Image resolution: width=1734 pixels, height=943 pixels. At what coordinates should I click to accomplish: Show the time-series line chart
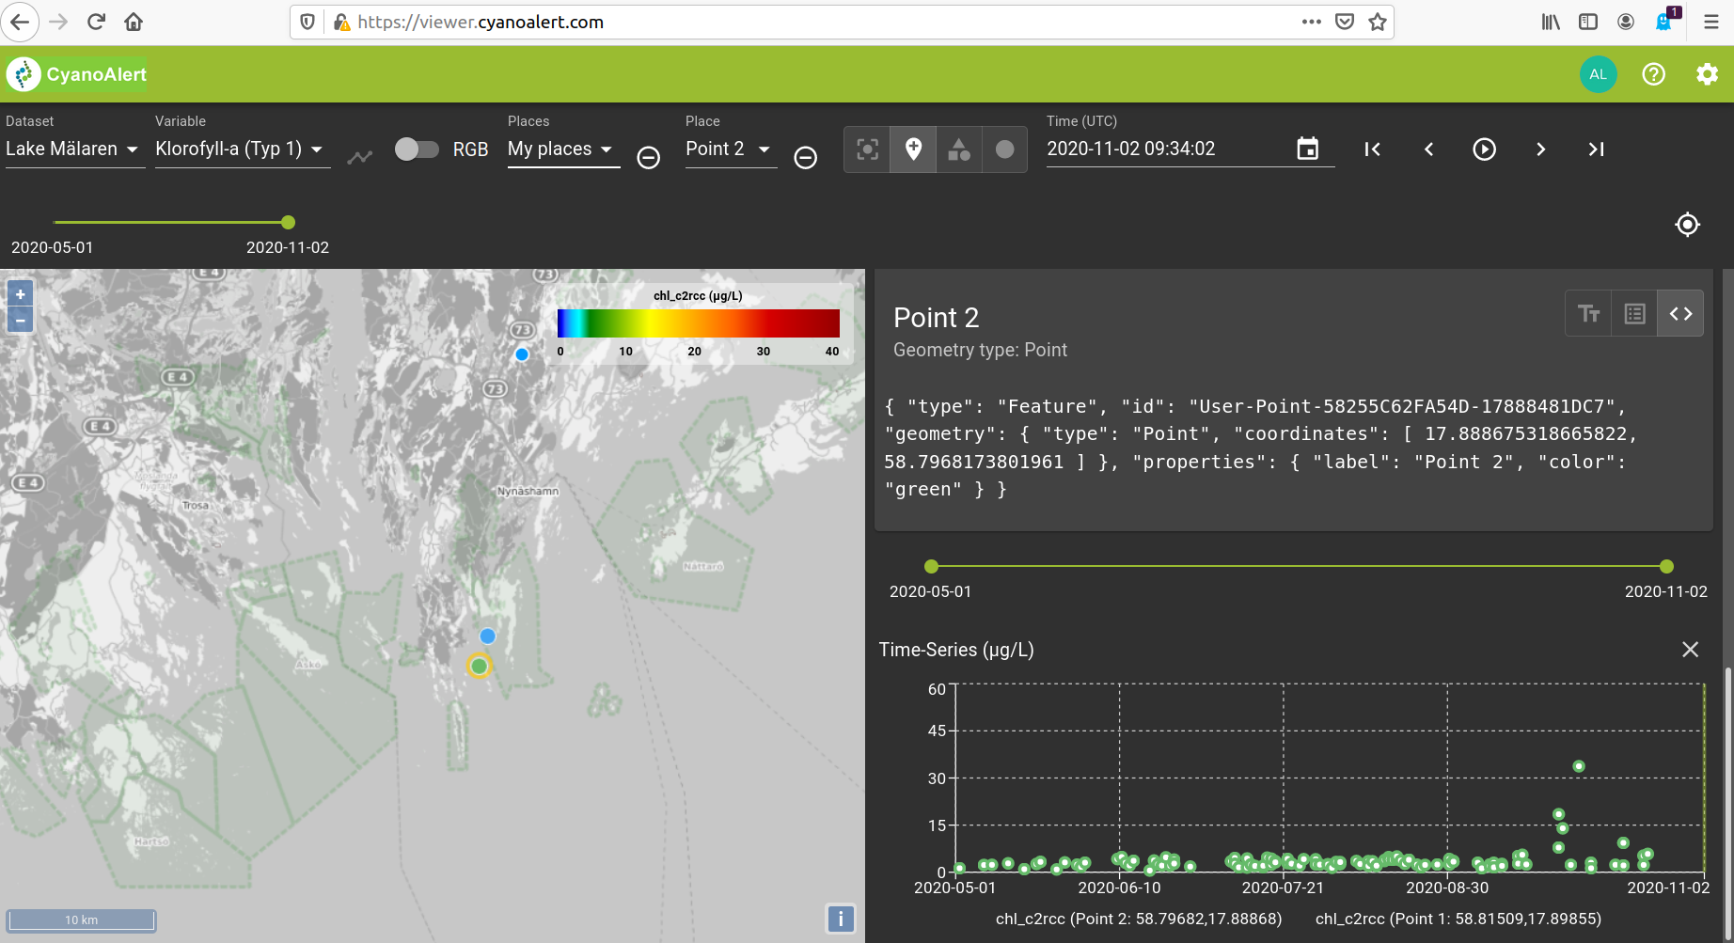[x=360, y=157]
